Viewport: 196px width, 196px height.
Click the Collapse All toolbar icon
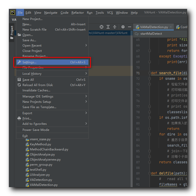point(115,27)
